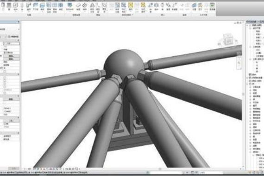Image resolution: width=264 pixels, height=176 pixels.
Task: Click the zoom tool on the navigation bar
Action: [239, 63]
